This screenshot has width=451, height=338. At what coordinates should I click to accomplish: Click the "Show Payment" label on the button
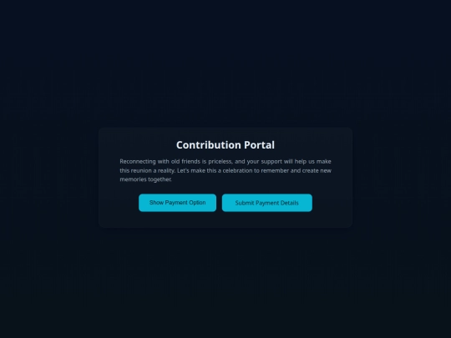[168, 203]
